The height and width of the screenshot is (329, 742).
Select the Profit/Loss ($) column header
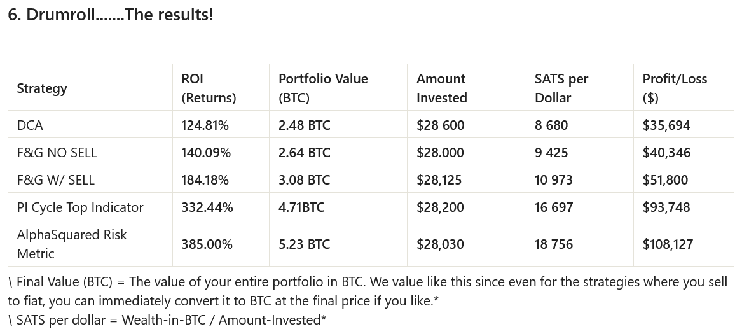675,88
